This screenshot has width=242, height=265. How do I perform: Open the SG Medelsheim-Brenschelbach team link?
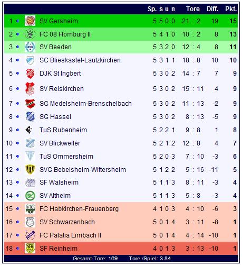pyautogui.click(x=85, y=104)
